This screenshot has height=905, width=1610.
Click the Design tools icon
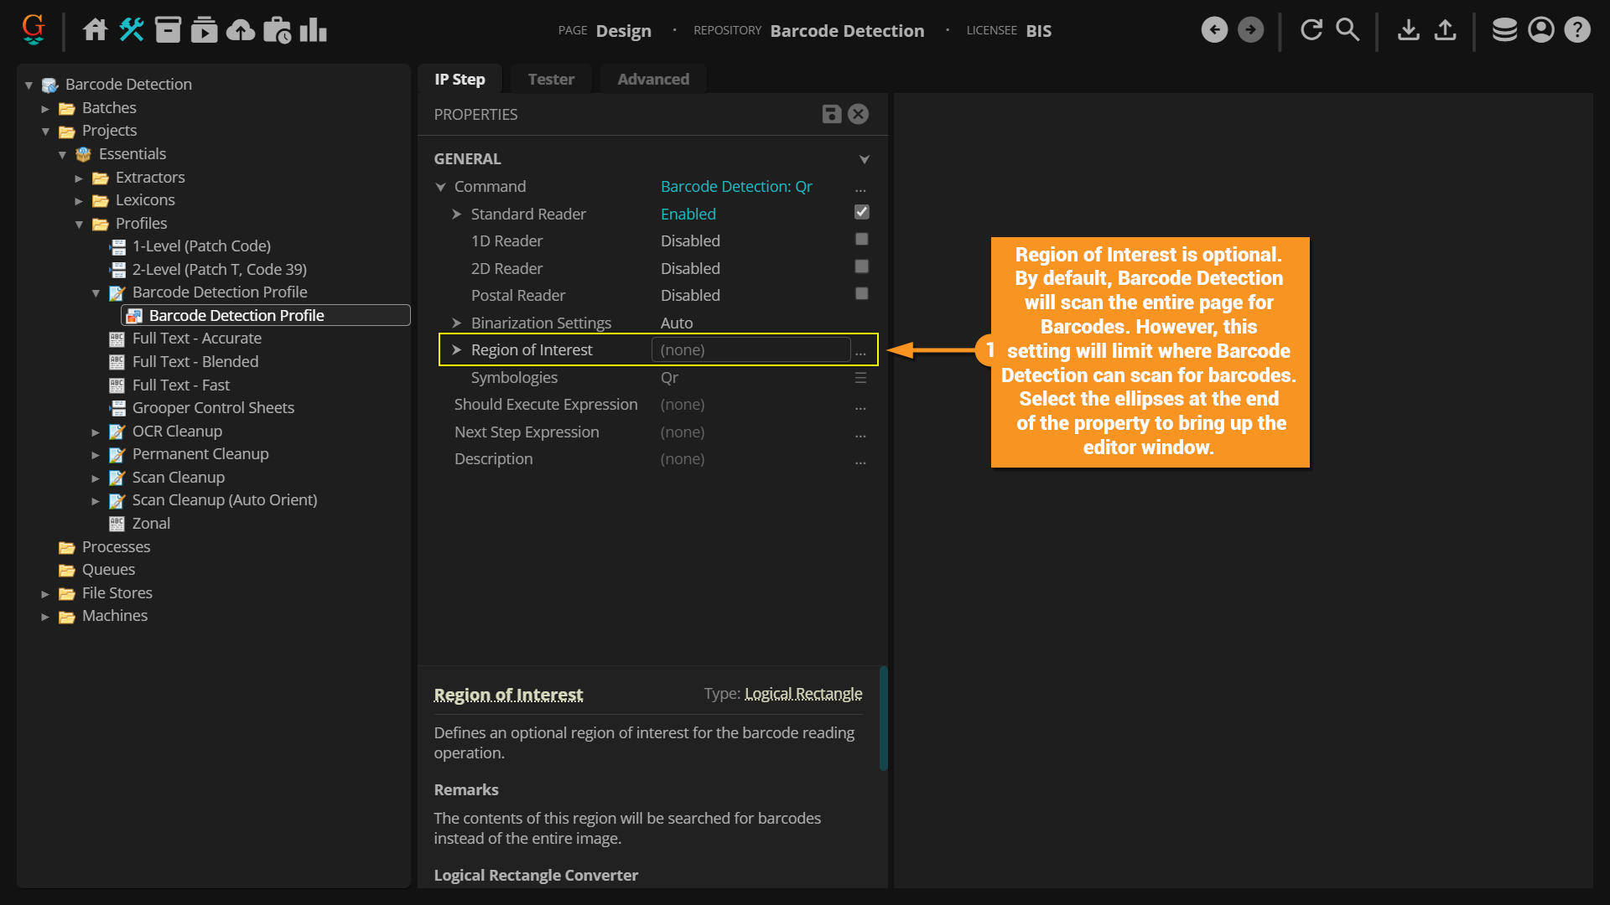click(x=132, y=30)
